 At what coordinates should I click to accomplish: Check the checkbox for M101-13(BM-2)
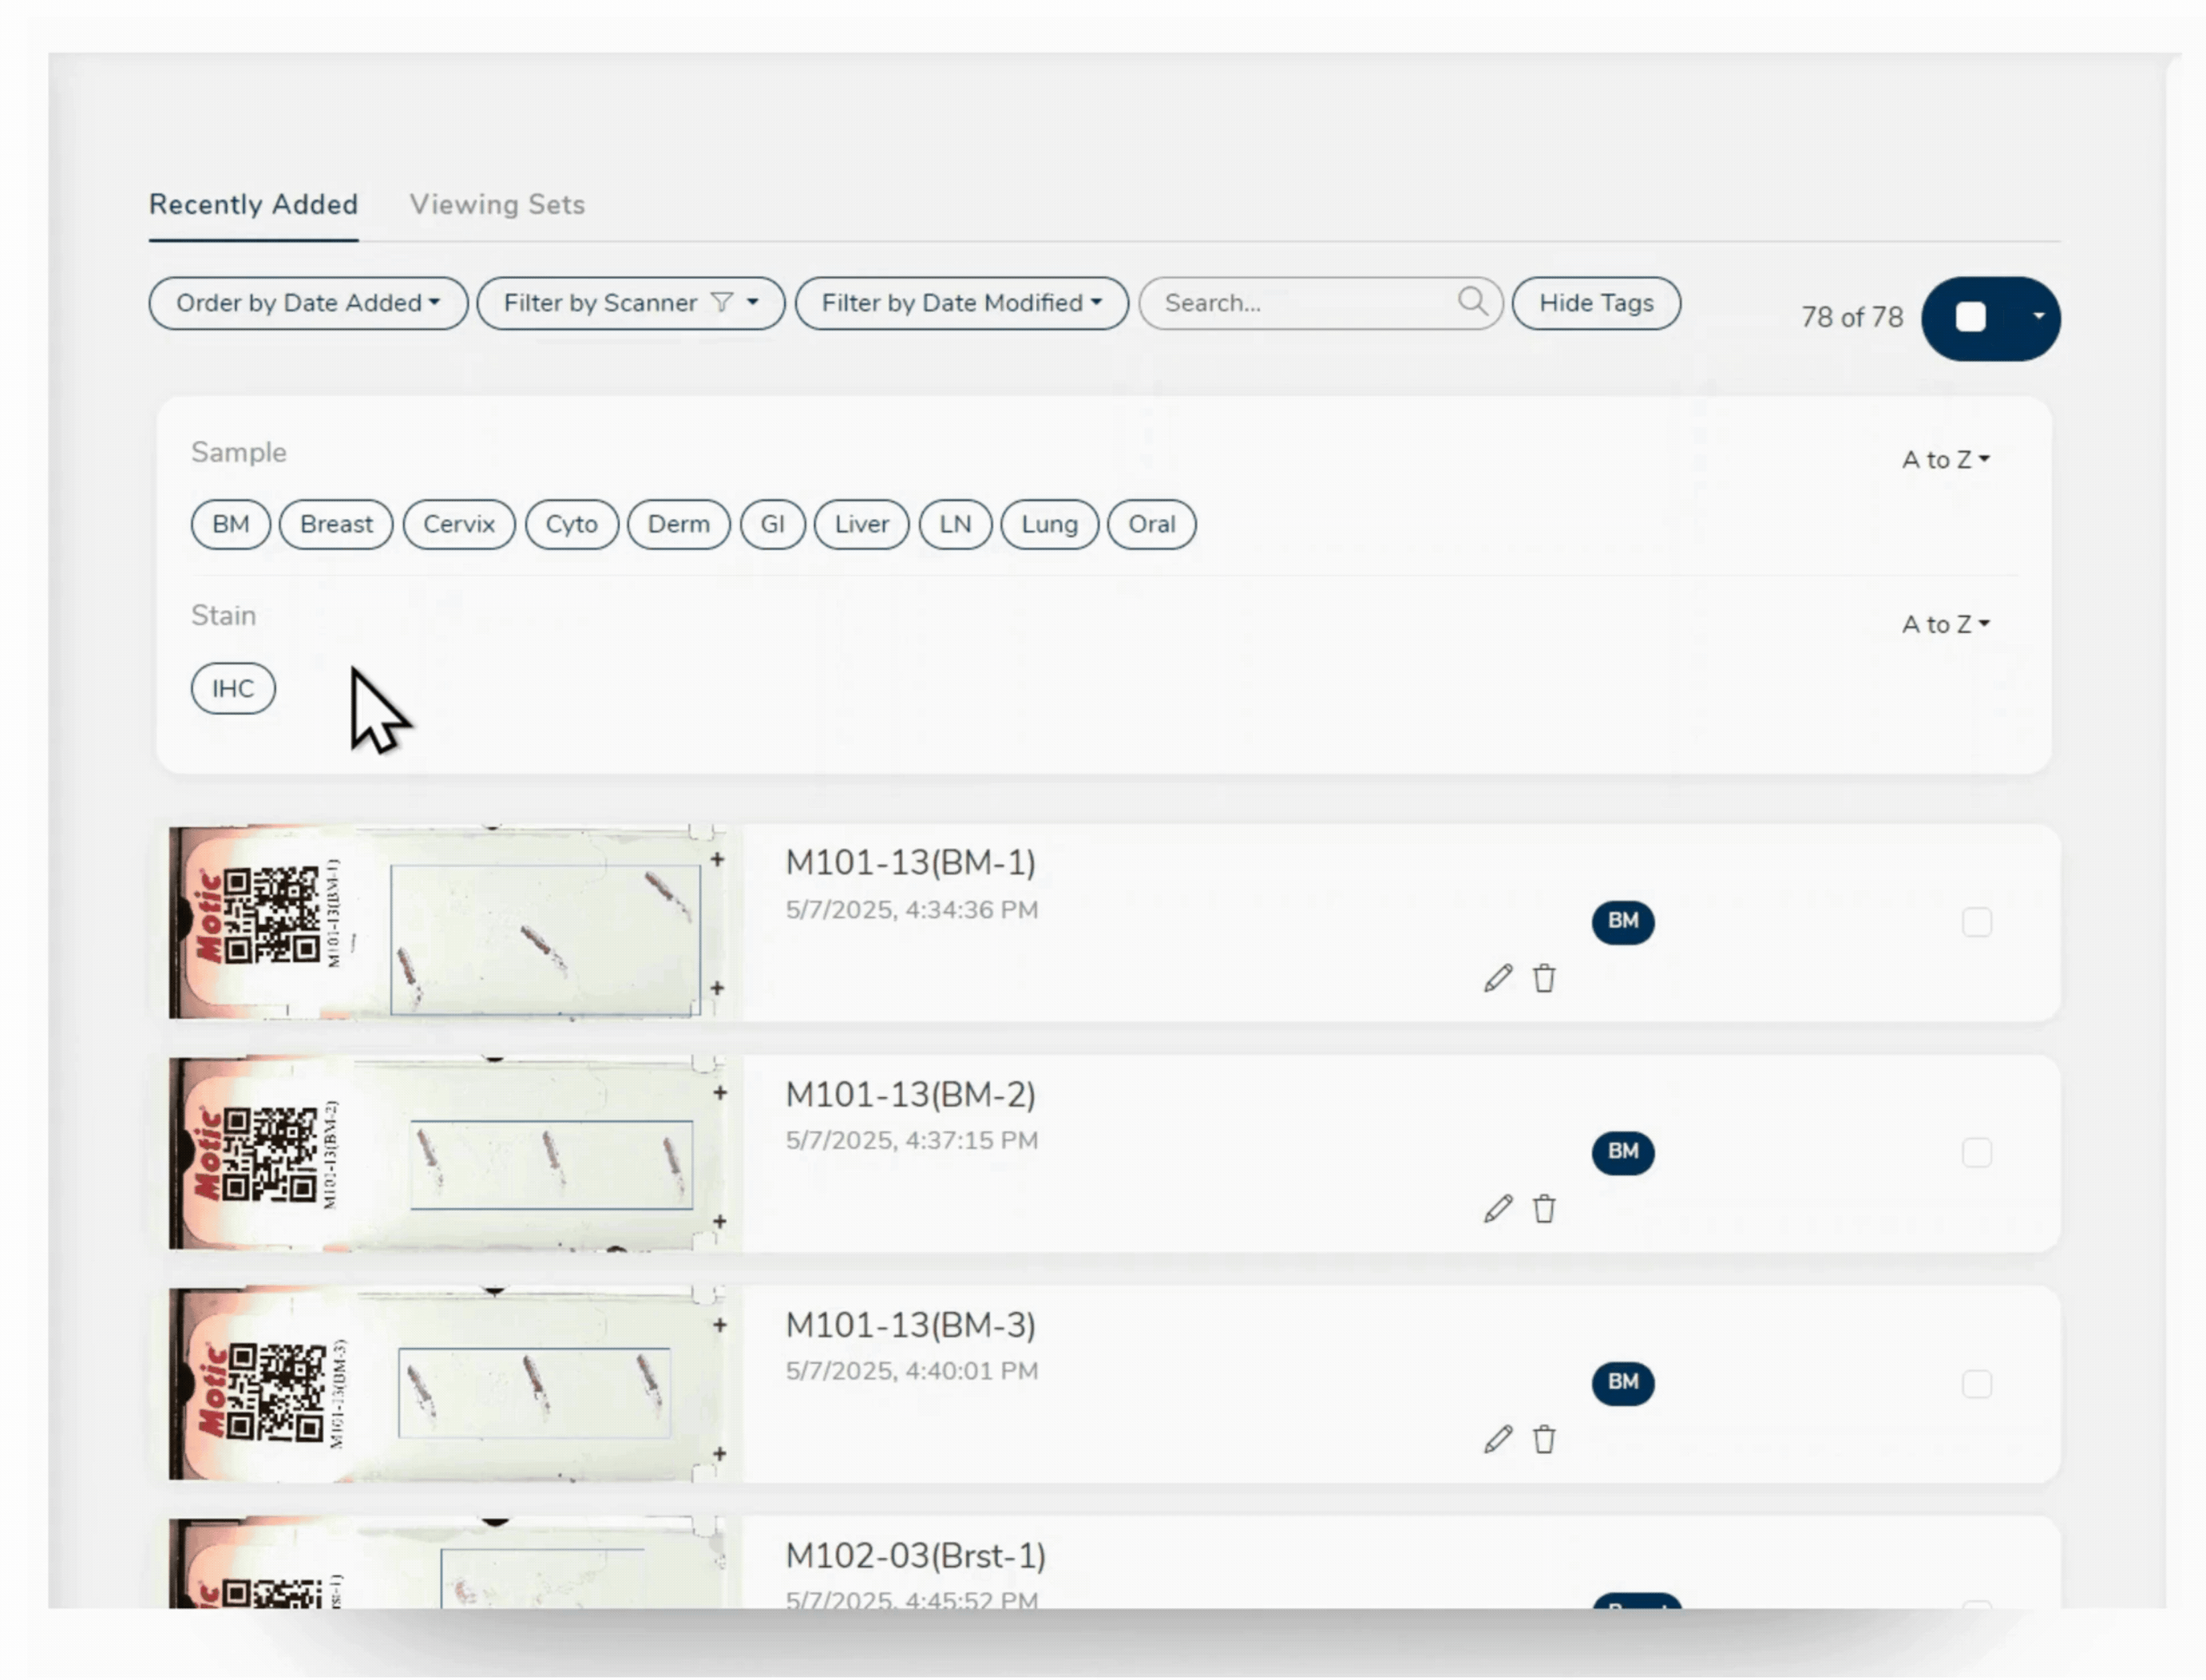pos(1976,1152)
